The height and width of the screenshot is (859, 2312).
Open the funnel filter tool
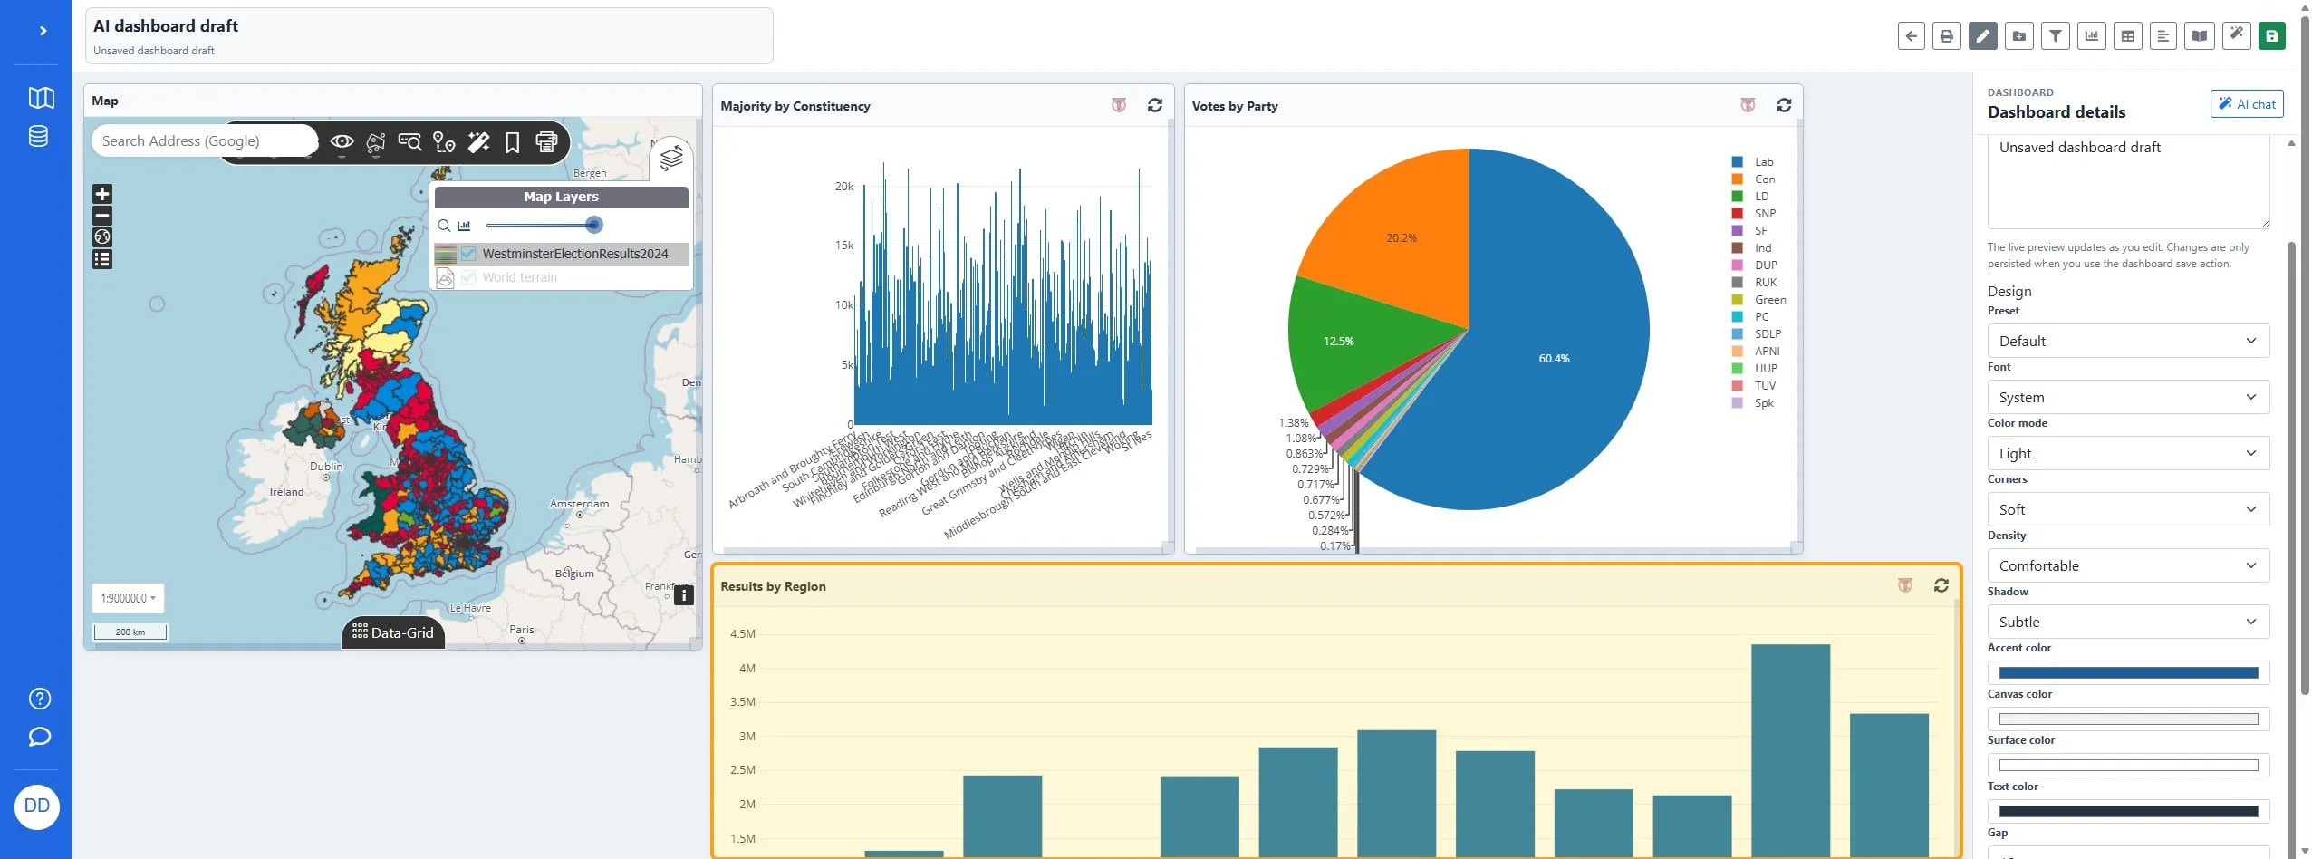coord(2056,36)
